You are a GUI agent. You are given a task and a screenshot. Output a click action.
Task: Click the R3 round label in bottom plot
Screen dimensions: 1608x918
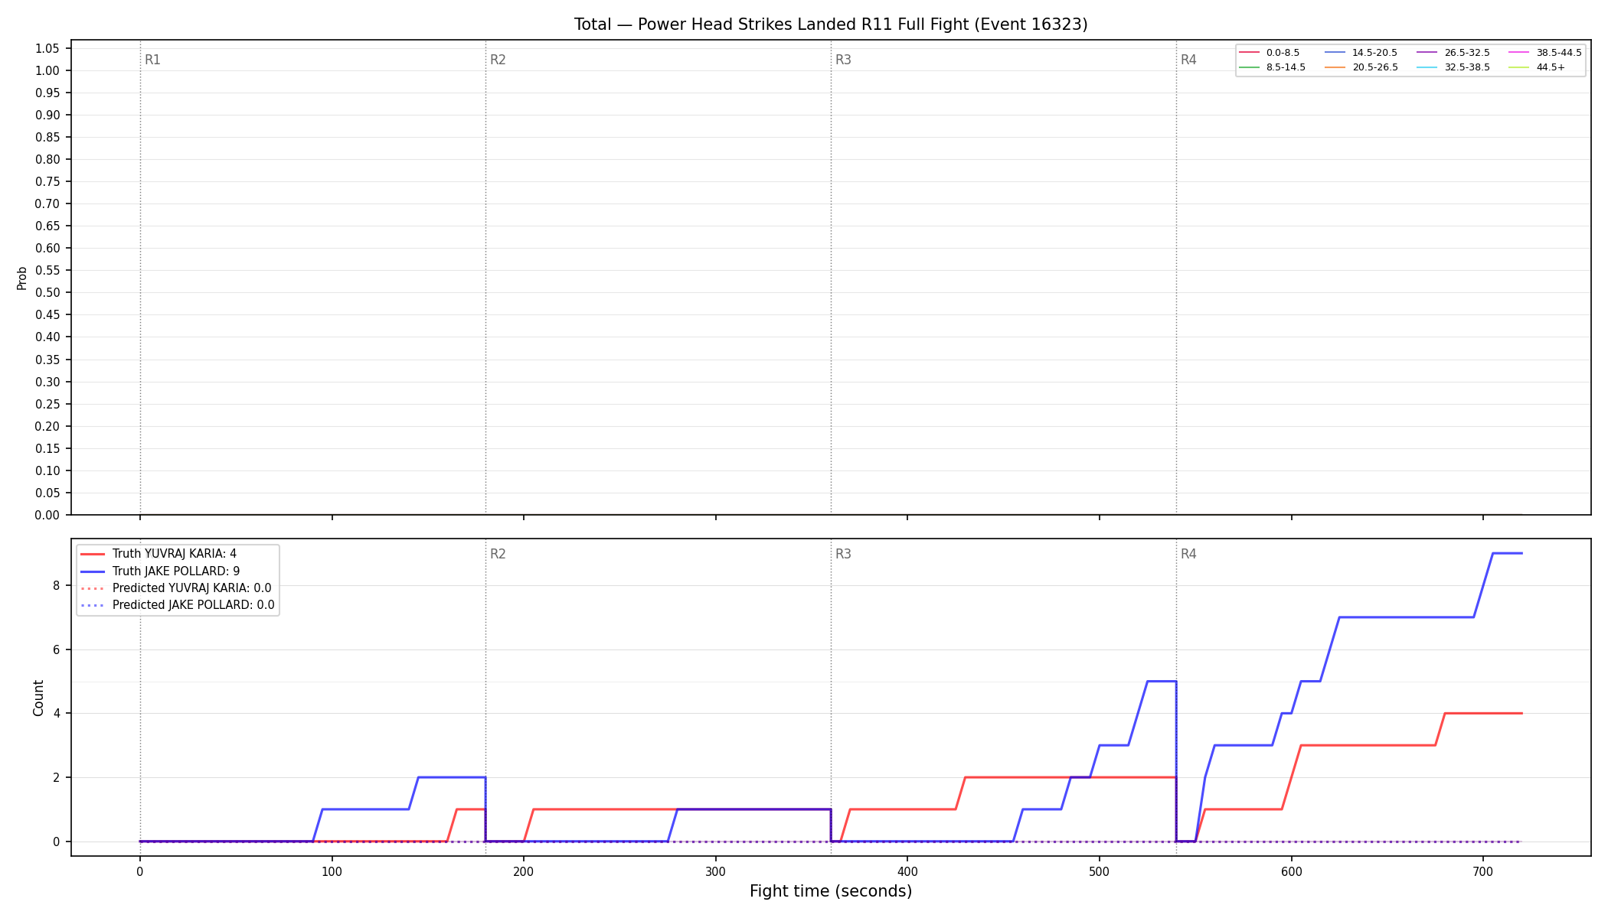coord(843,554)
